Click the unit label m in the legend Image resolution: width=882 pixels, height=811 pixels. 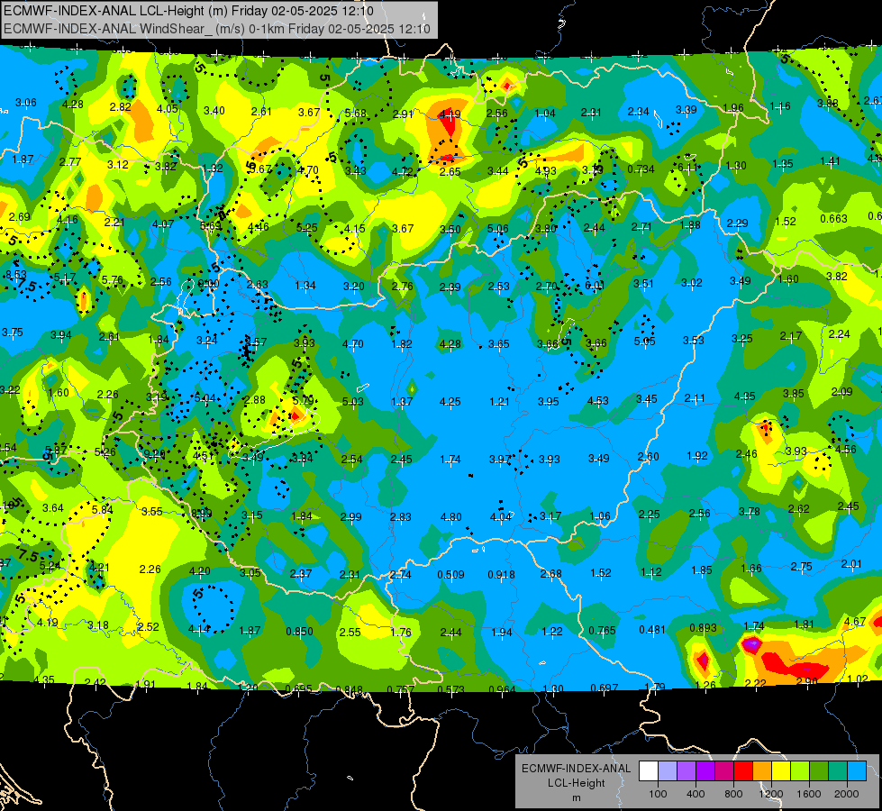click(577, 798)
